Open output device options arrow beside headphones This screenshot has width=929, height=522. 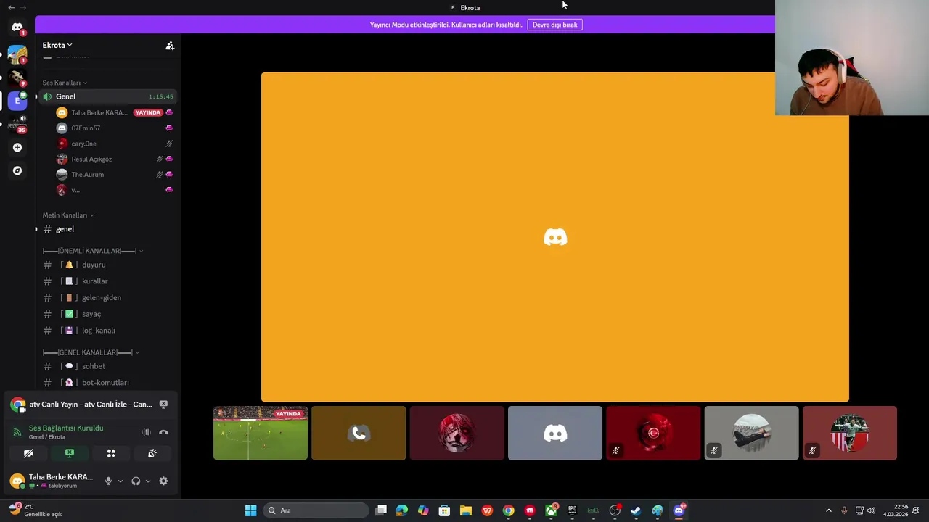coord(147,481)
